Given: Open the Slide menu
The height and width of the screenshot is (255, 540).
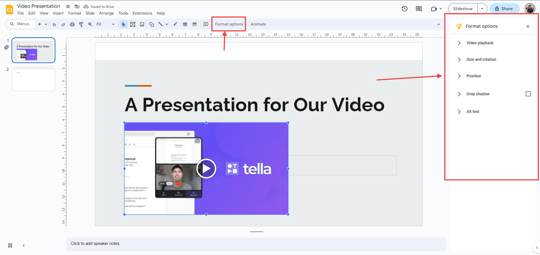Looking at the screenshot, I should (90, 13).
